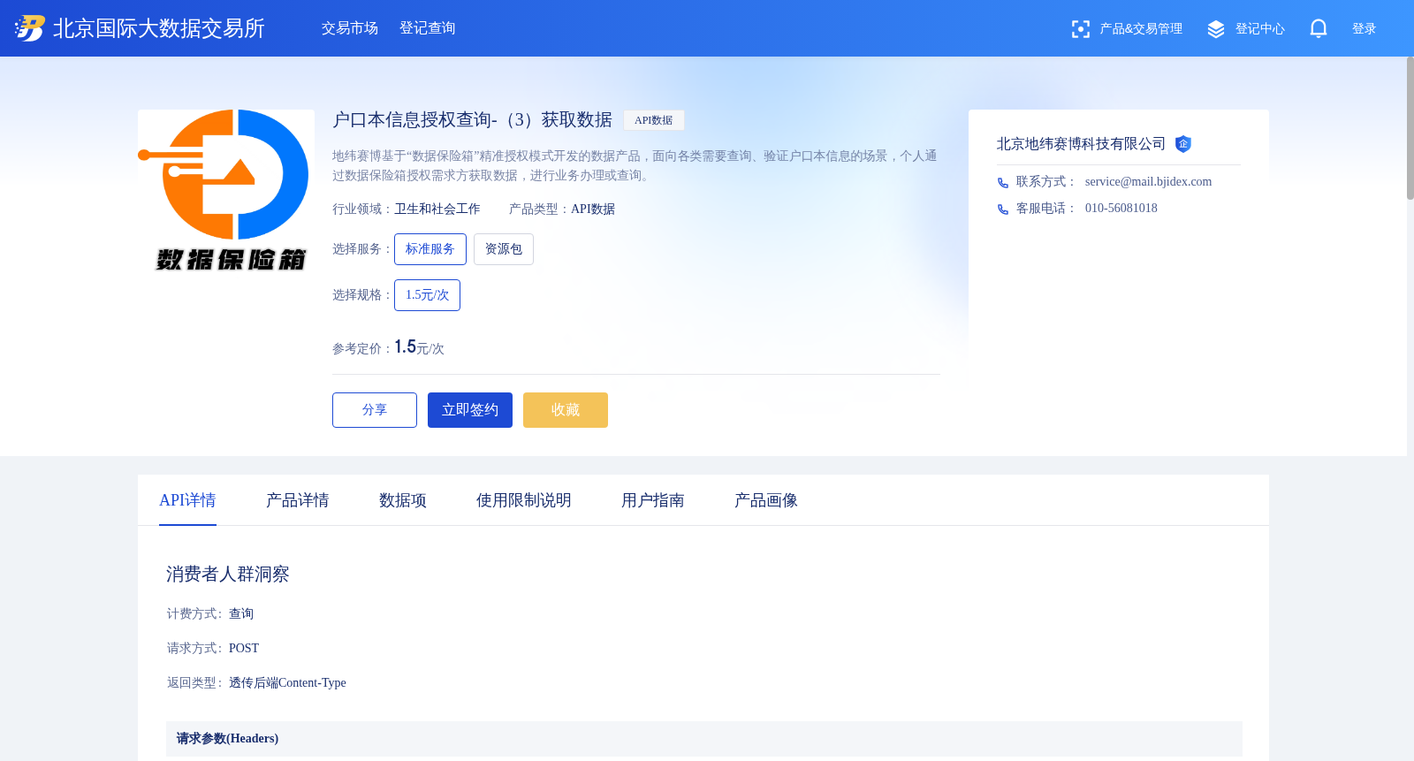Click 请求参数(Headers) section header
This screenshot has height=761, width=1414.
[704, 739]
